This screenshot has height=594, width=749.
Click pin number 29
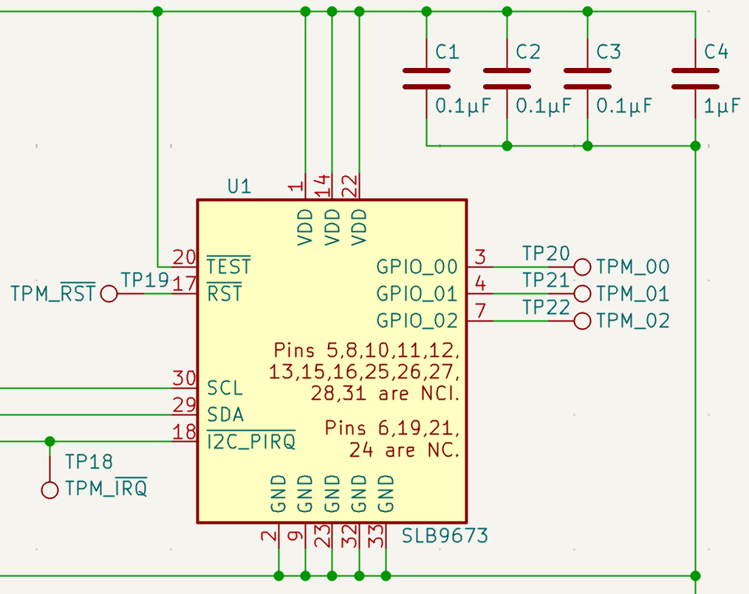(x=185, y=406)
